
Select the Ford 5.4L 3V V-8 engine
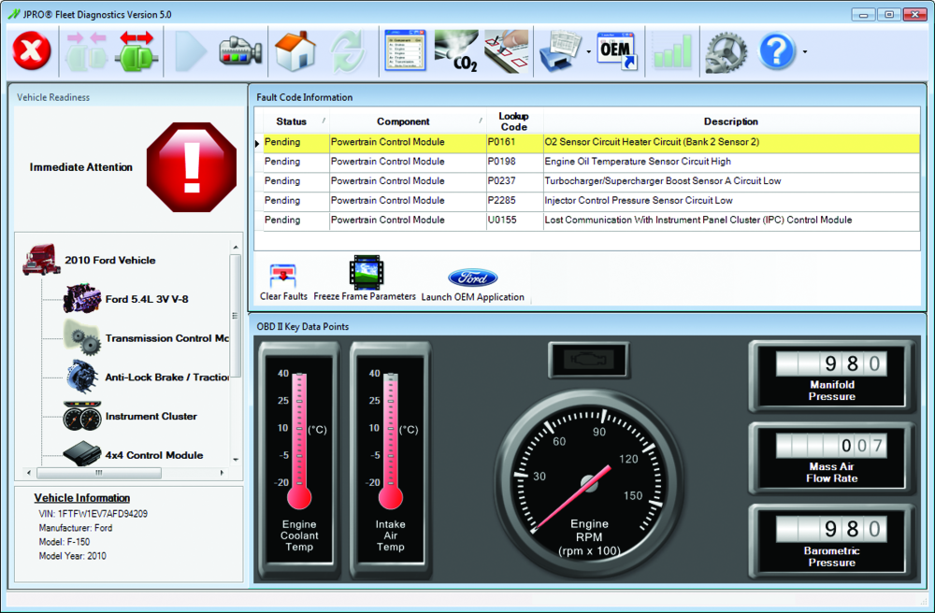(x=152, y=299)
